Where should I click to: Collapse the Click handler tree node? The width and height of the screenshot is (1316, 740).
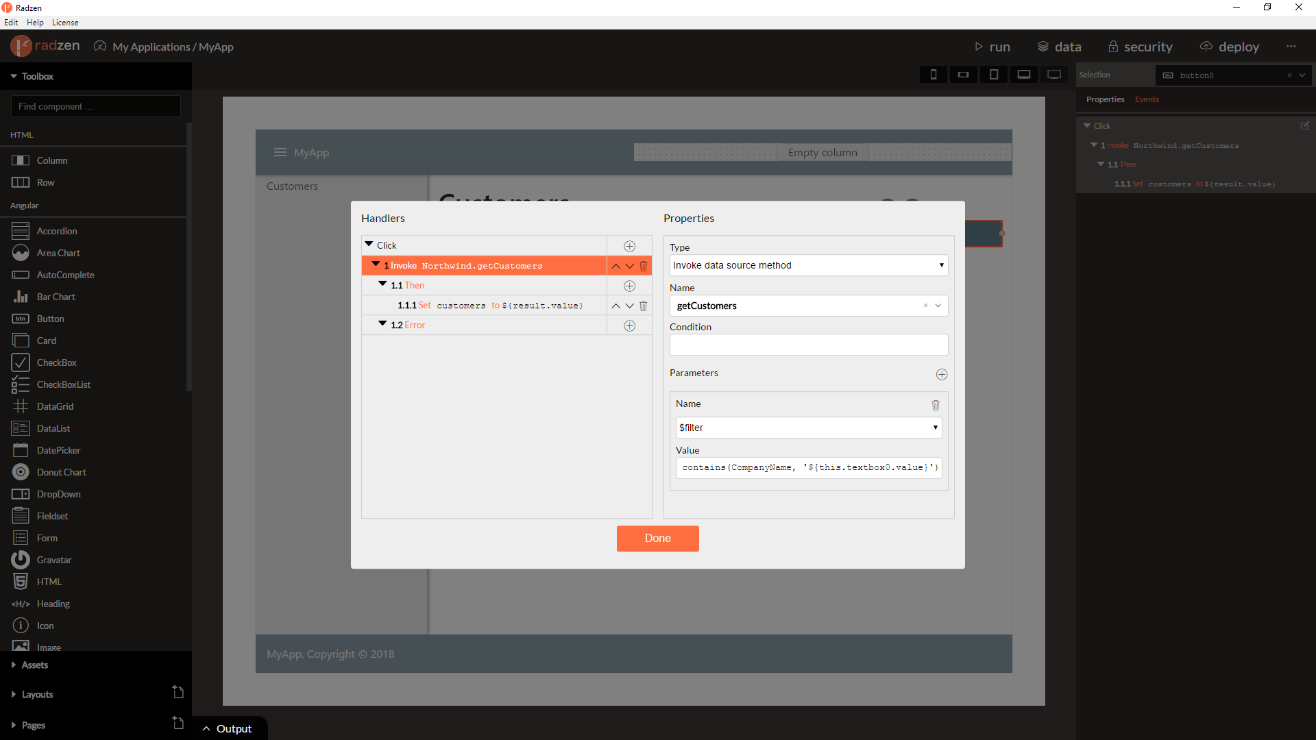tap(369, 245)
